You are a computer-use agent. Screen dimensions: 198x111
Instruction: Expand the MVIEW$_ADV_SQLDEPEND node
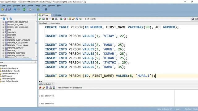point(3,22)
